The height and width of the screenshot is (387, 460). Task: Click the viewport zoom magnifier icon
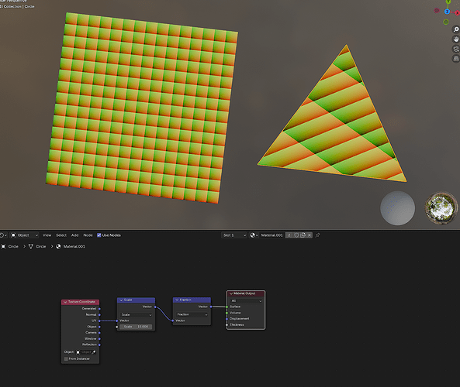pyautogui.click(x=456, y=29)
